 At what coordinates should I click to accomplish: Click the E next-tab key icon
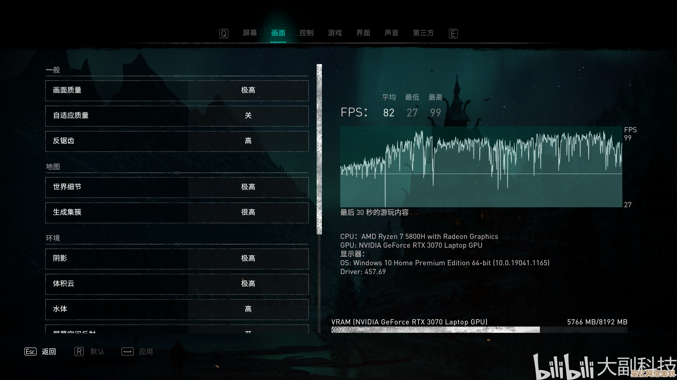[453, 33]
